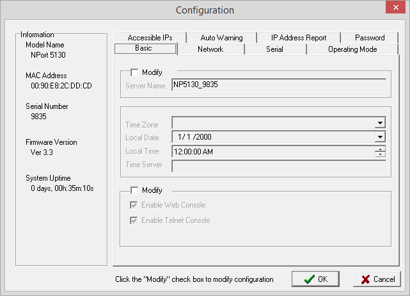Close the Configuration dialog with the X

396,7
